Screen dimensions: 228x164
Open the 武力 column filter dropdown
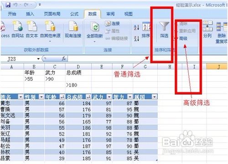109,97
